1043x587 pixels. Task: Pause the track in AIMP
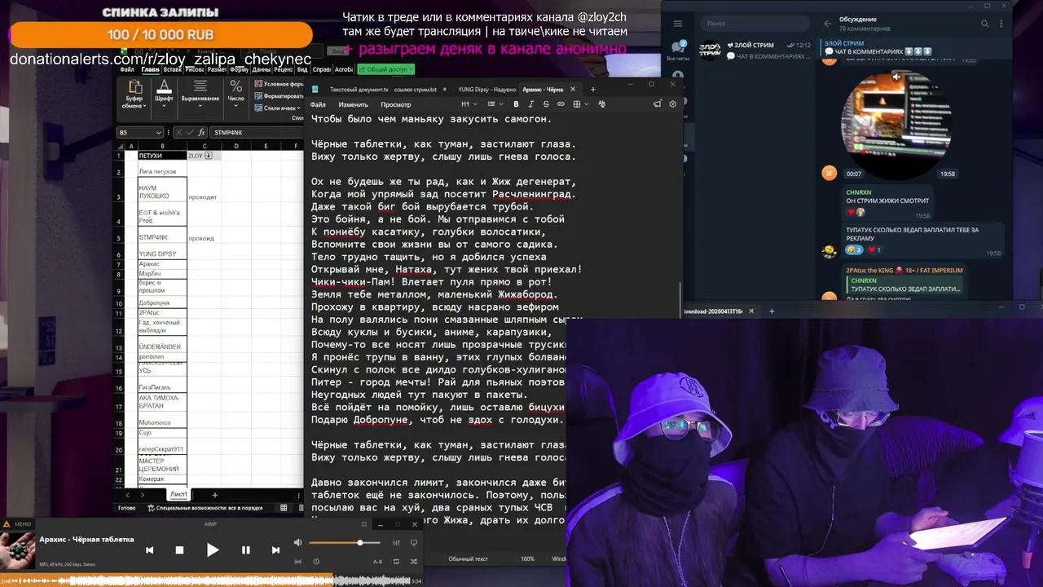click(245, 550)
